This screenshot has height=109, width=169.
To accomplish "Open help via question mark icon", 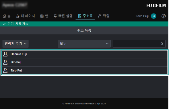I will pyautogui.click(x=164, y=16).
